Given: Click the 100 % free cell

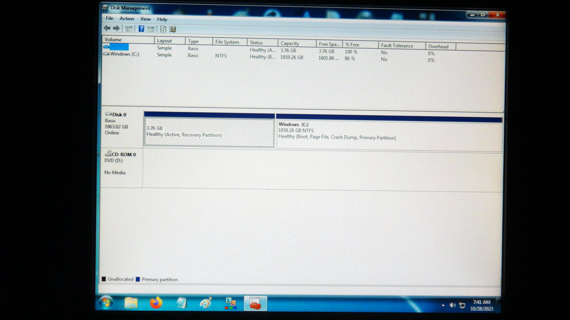Looking at the screenshot, I should (x=351, y=52).
